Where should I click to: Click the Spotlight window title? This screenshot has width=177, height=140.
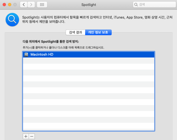[x=89, y=5]
